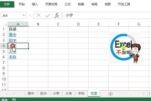Confirm the entry with the checkmark icon
151x101 pixels.
(x=48, y=15)
